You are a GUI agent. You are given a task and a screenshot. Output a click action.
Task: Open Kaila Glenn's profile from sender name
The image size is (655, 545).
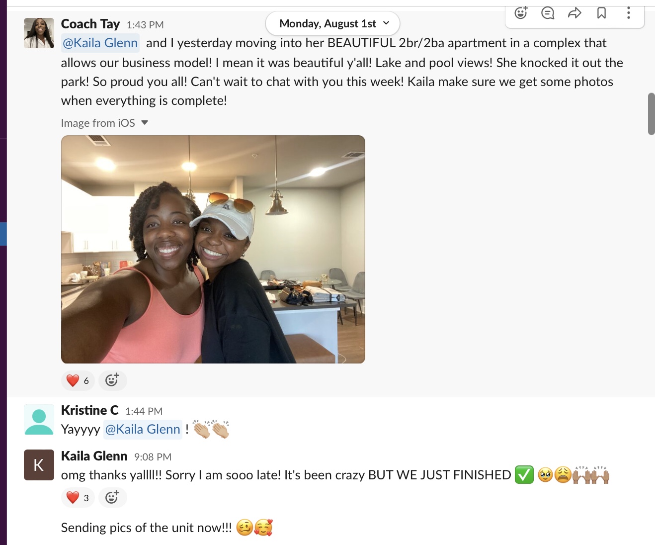94,456
